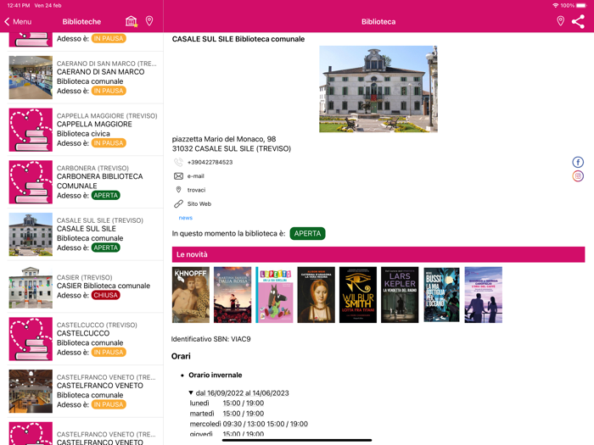Screen dimensions: 594x445
Task: Open the Caterina d'Aragona book cover
Action: pos(316,295)
